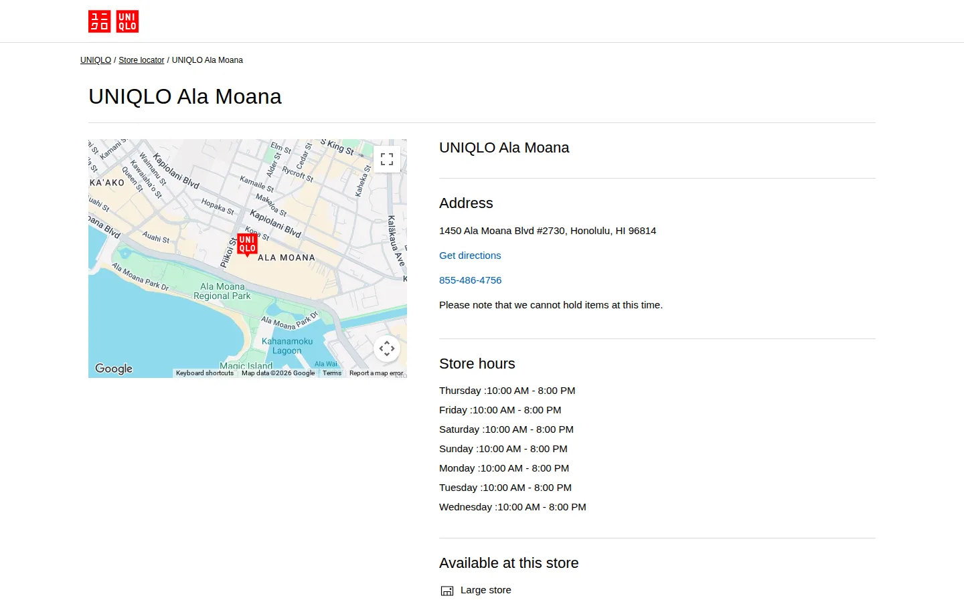This screenshot has width=964, height=602.
Task: Click the cannot hold items notice
Action: pyautogui.click(x=551, y=305)
